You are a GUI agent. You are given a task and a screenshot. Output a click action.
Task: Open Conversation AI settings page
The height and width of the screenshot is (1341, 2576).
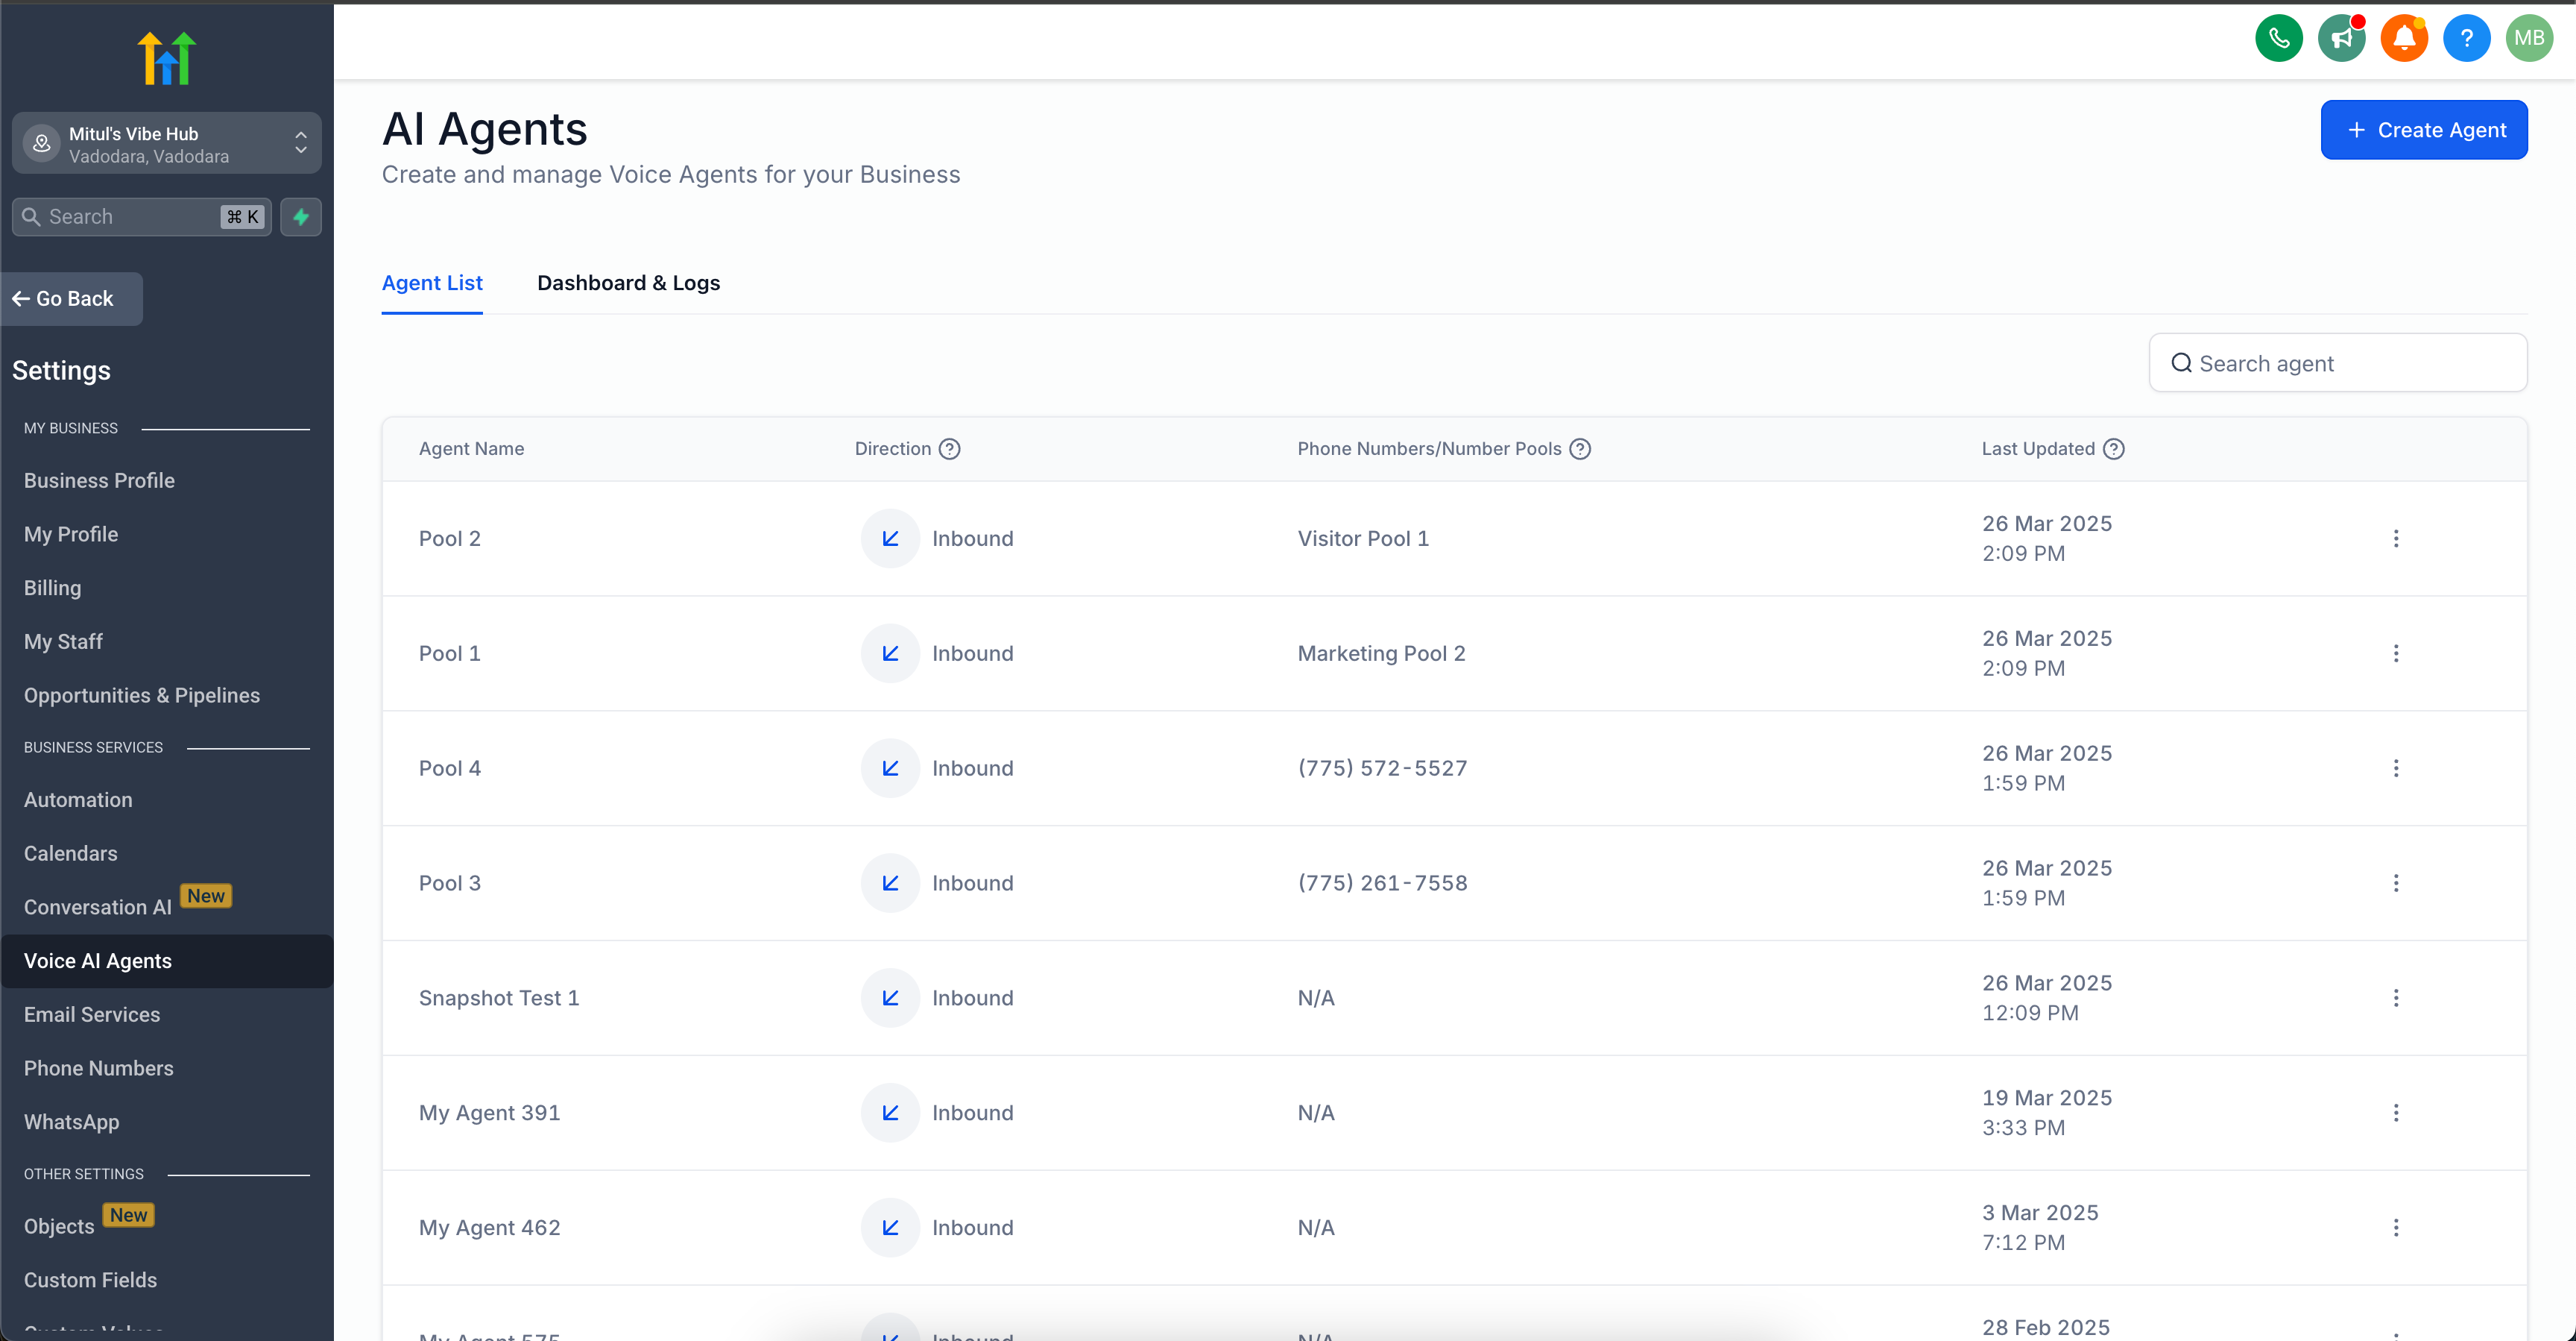(x=98, y=907)
